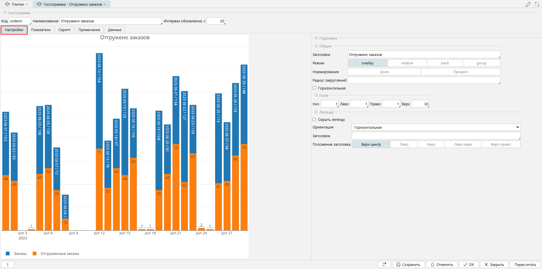The height and width of the screenshot is (269, 542).
Task: Click the Радиус закруглений input field
Action: click(423, 80)
